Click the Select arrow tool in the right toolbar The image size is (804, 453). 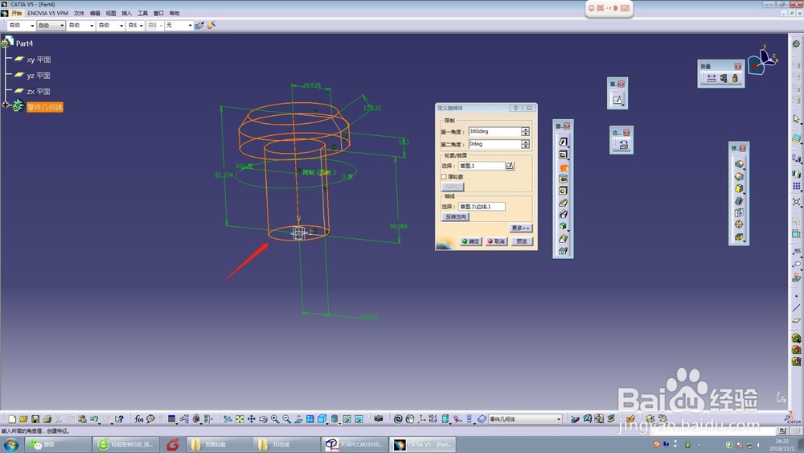pyautogui.click(x=796, y=119)
